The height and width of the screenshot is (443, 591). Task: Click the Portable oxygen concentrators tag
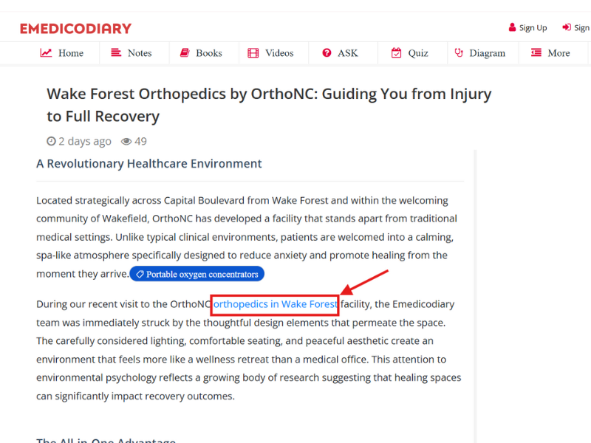[x=197, y=274]
